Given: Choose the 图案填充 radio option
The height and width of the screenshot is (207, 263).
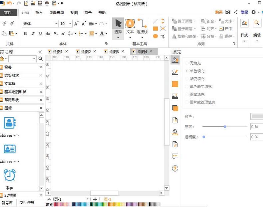Looking at the screenshot, I should (187, 95).
